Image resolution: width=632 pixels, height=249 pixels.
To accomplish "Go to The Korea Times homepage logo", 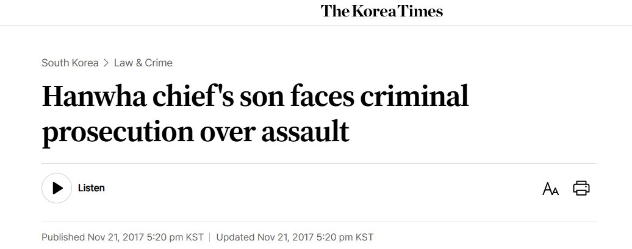I will 382,11.
